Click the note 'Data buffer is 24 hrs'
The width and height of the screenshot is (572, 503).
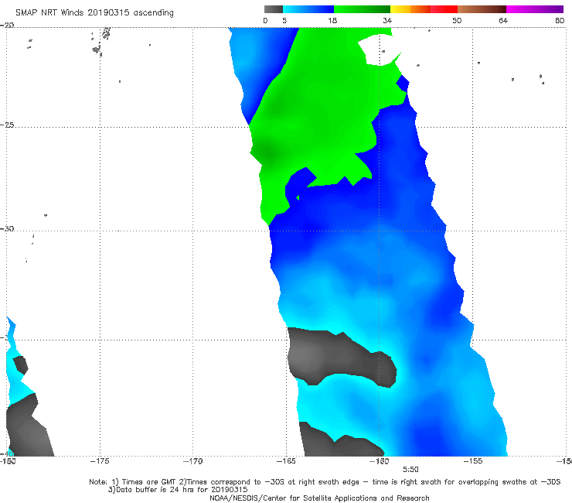coord(178,490)
